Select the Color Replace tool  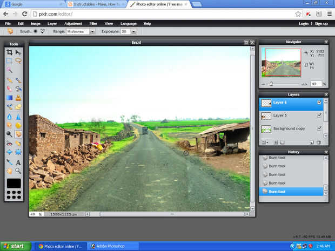tap(9, 106)
